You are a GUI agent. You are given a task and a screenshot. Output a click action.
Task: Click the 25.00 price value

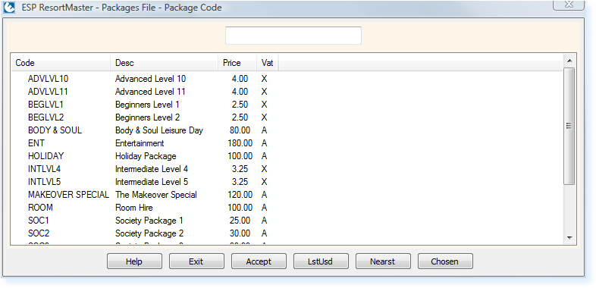[x=240, y=221]
